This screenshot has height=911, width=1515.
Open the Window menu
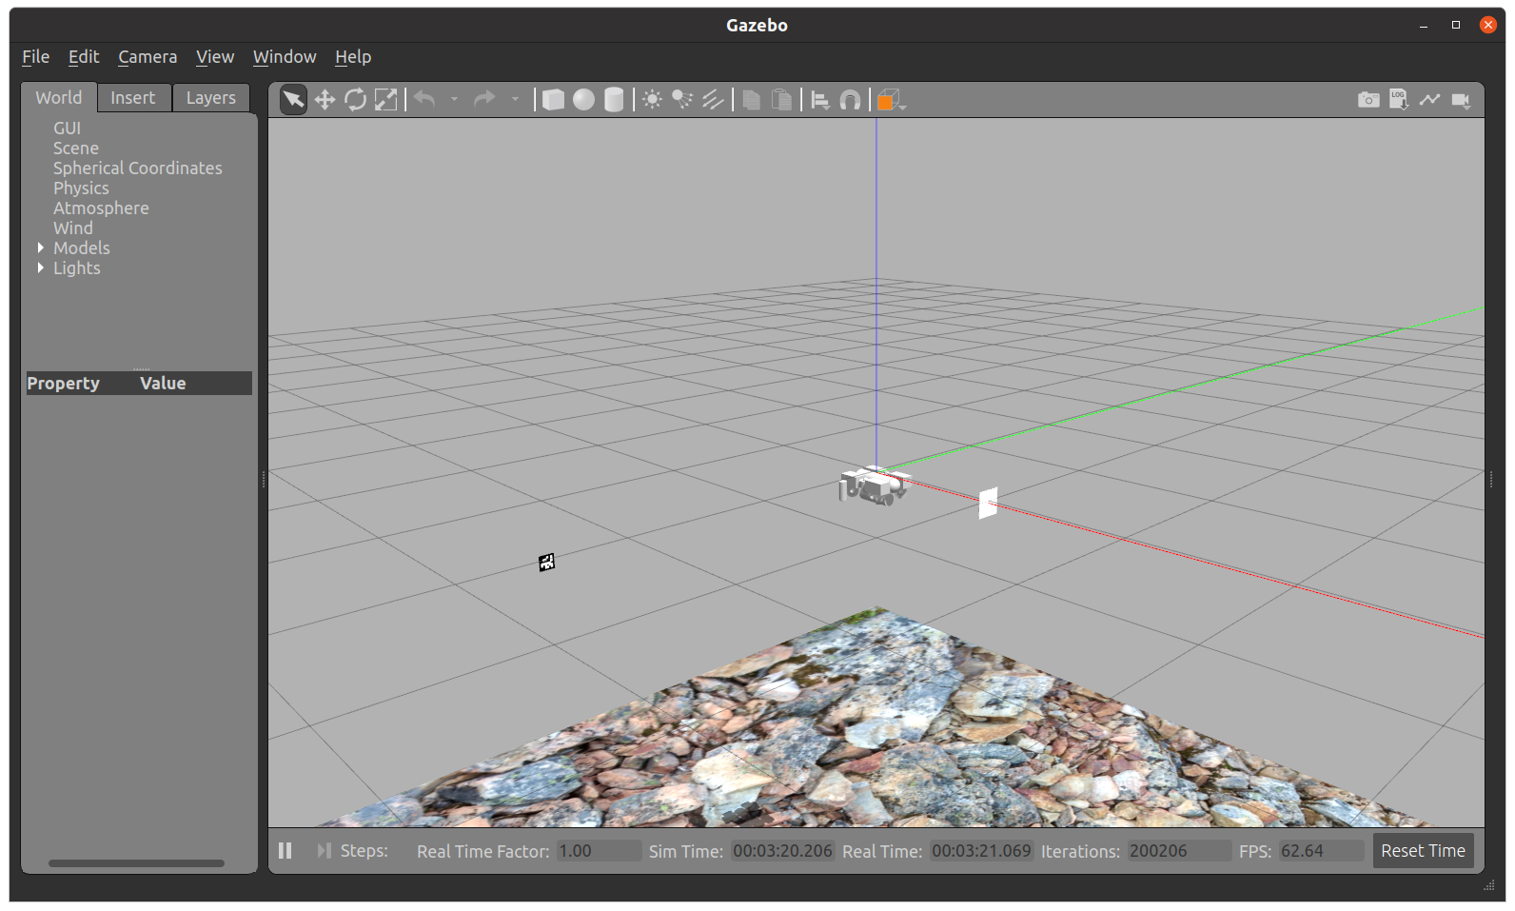[285, 57]
